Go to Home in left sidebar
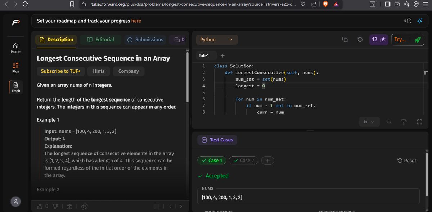 15,48
